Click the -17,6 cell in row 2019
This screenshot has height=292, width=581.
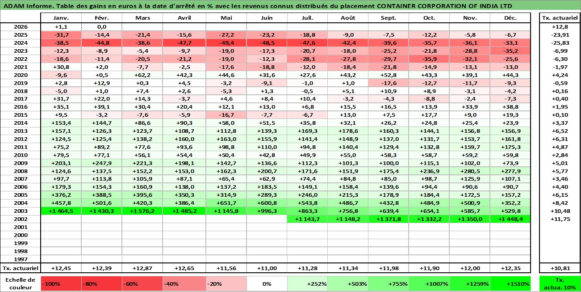pyautogui.click(x=388, y=83)
